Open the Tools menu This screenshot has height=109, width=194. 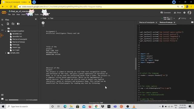36,15
